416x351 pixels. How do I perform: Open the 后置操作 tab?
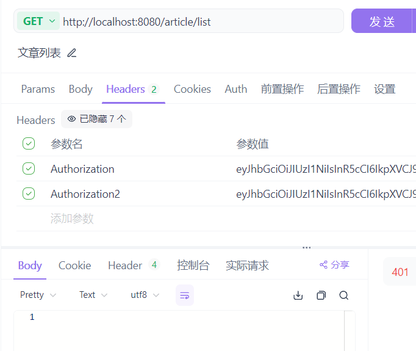[339, 89]
